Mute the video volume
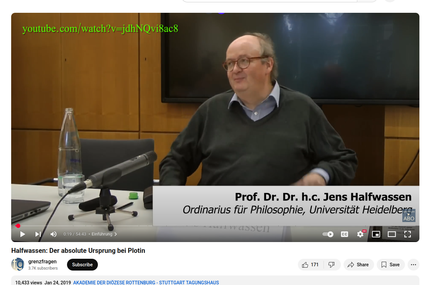This screenshot has width=425, height=285. (54, 234)
